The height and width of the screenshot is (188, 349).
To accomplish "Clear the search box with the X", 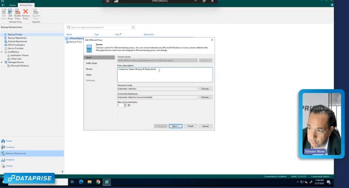I will (x=133, y=27).
